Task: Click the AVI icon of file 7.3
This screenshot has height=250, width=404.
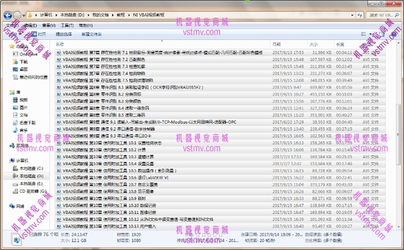Action: tap(59, 66)
